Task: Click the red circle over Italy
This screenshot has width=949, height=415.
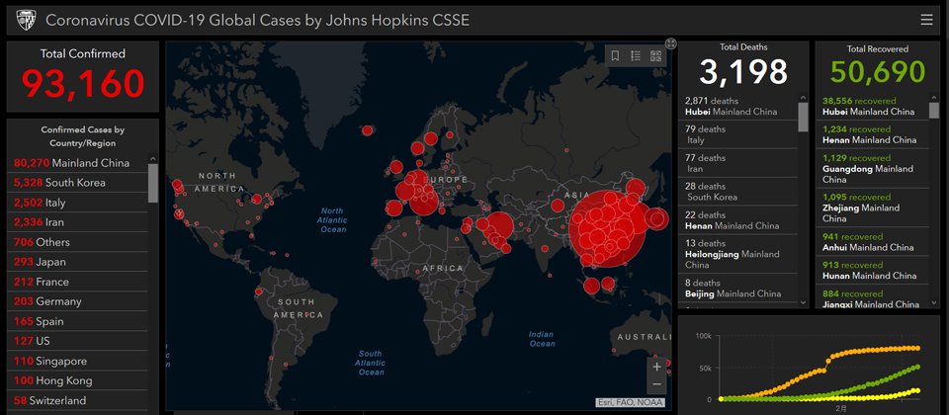Action: [x=424, y=199]
